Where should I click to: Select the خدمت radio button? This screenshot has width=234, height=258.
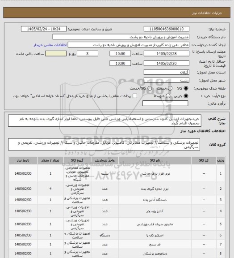[170, 88]
